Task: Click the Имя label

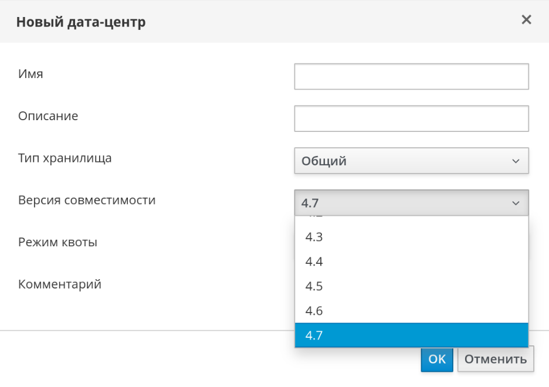Action: 30,74
